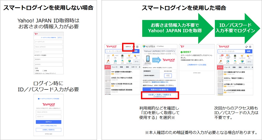This screenshot has width=262, height=140.
Task: Click メールアドレスでログインできる設定 link
Action: click(x=48, y=99)
